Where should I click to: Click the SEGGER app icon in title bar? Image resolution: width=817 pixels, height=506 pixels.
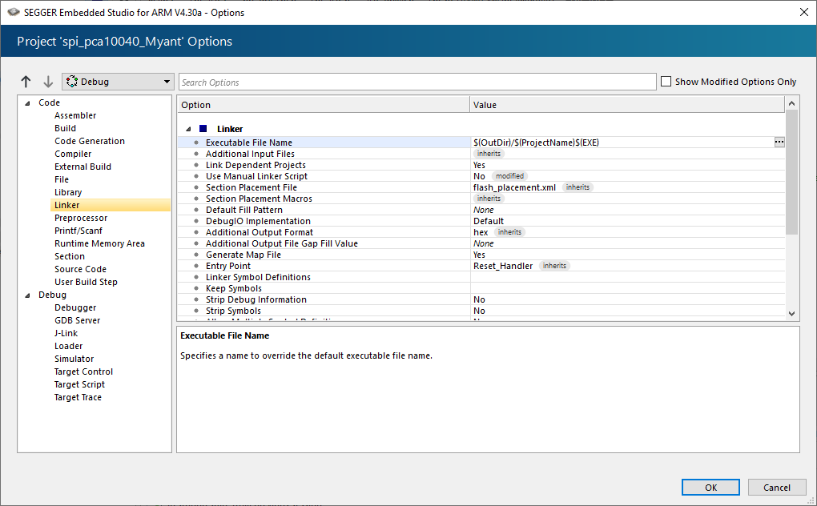point(14,12)
